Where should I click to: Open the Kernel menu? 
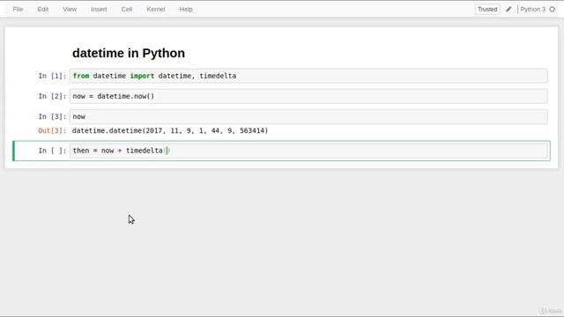tap(155, 10)
